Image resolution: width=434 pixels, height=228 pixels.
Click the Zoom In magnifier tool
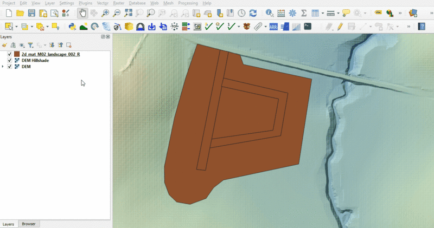coord(105,13)
